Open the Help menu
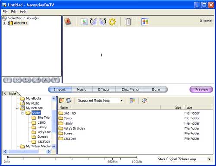This screenshot has width=216, height=166. 23,12
